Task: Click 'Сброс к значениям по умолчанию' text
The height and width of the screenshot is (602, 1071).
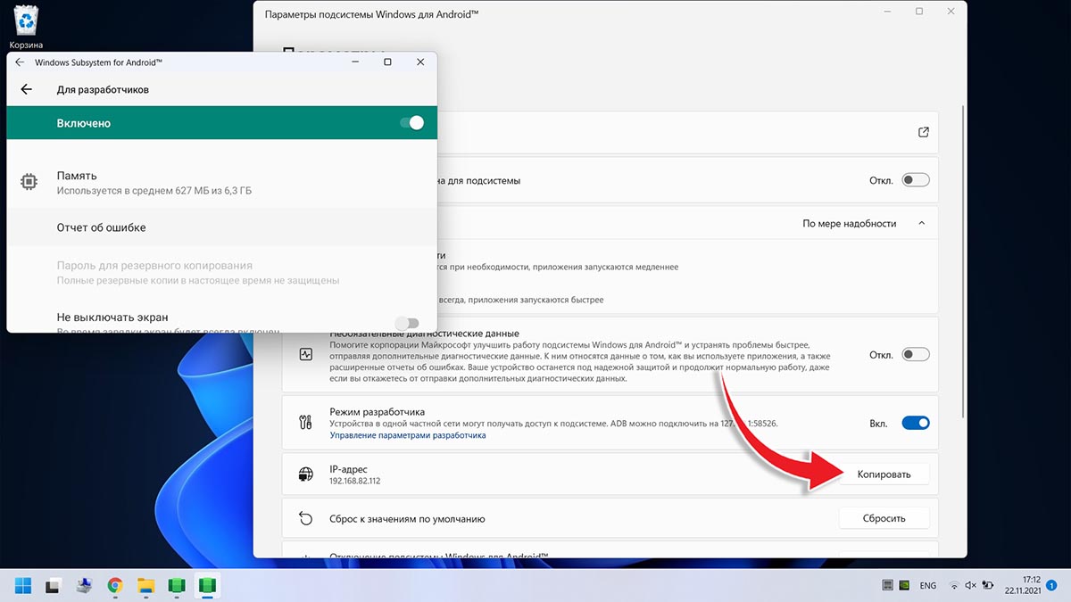Action: point(407,518)
